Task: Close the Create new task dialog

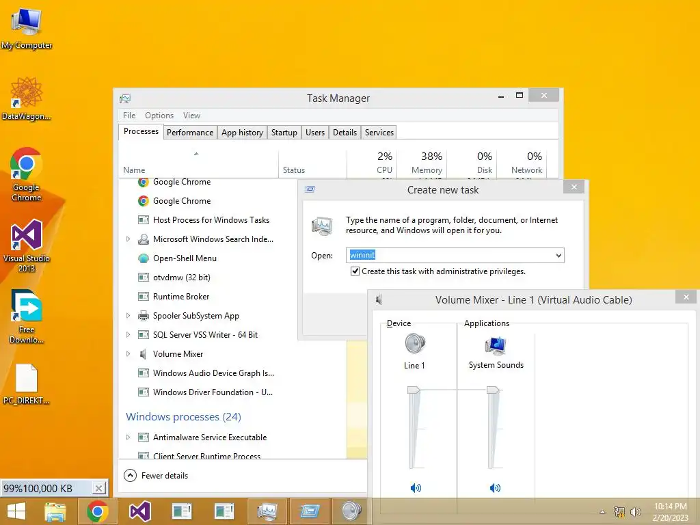Action: pyautogui.click(x=574, y=187)
